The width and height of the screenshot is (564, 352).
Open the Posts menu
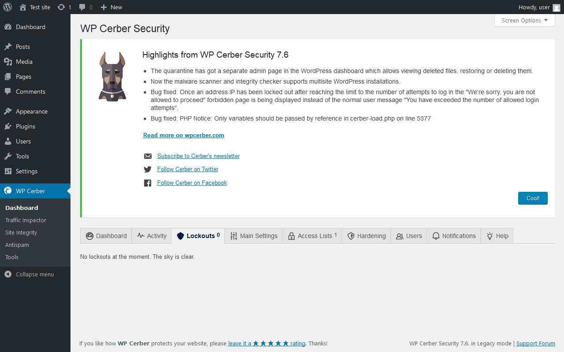point(35,47)
